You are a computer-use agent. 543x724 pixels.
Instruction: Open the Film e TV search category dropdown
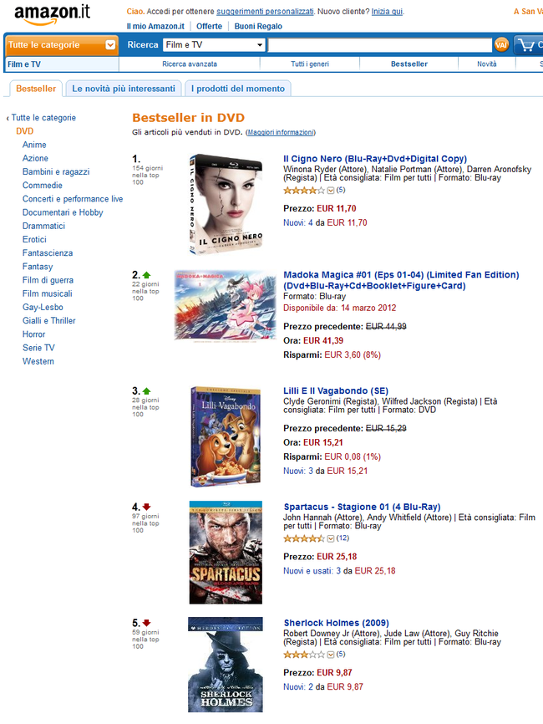coord(214,45)
